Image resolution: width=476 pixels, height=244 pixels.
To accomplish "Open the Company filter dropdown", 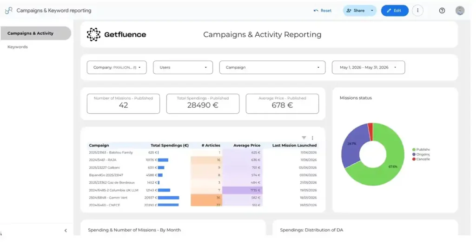I will pyautogui.click(x=117, y=67).
